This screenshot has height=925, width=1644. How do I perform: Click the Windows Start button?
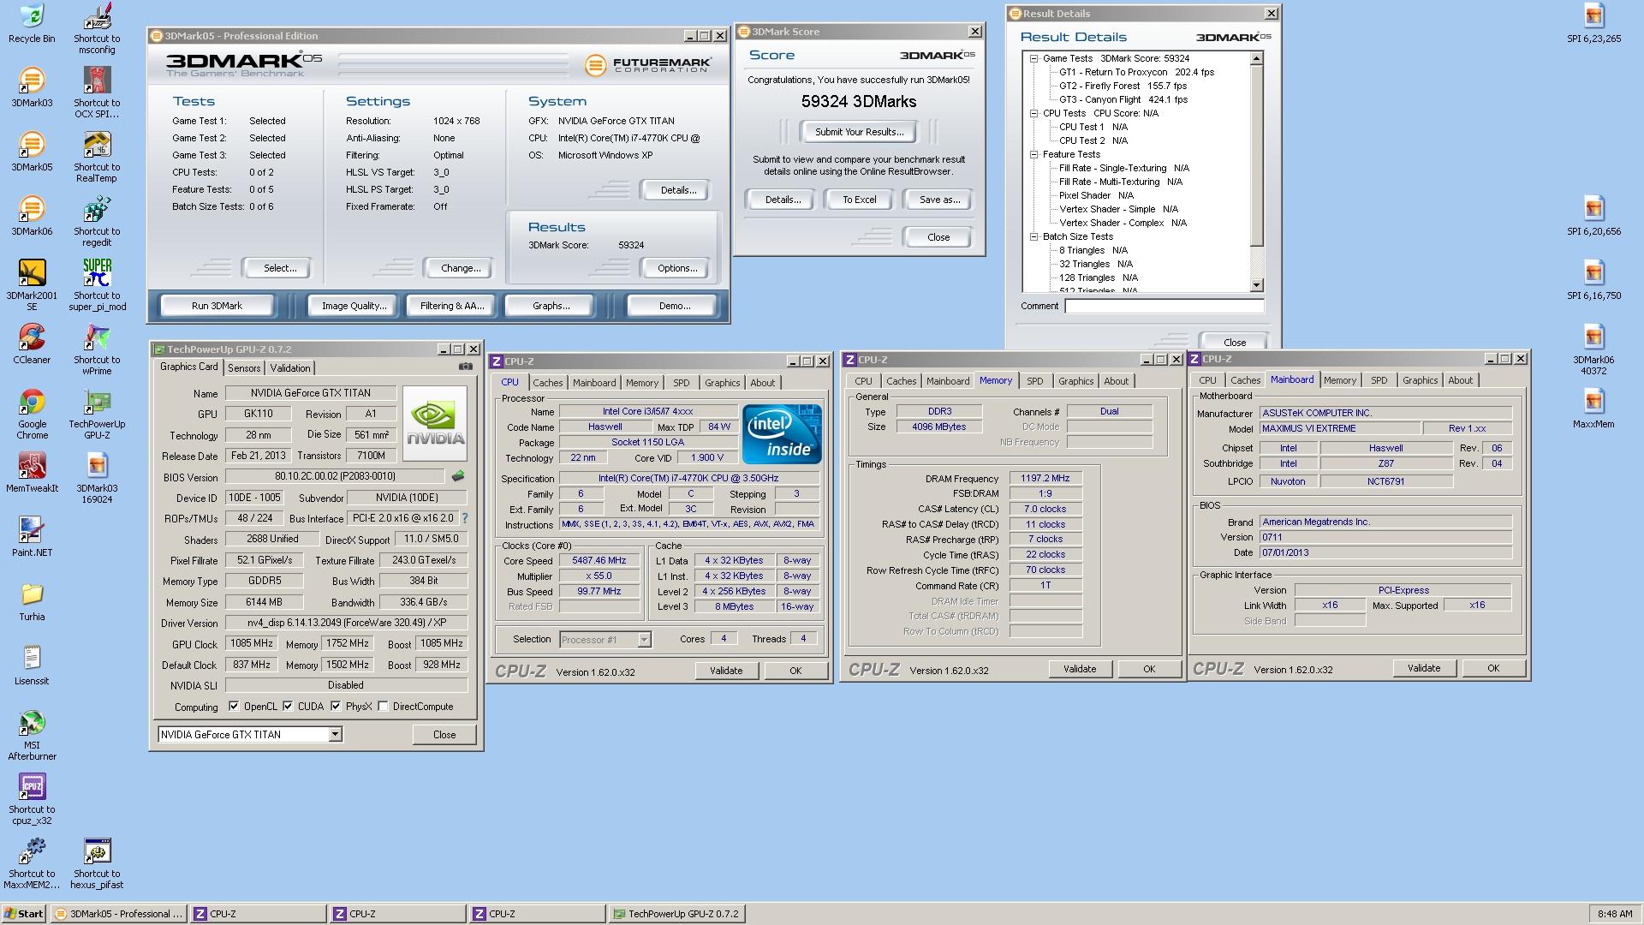(x=24, y=914)
